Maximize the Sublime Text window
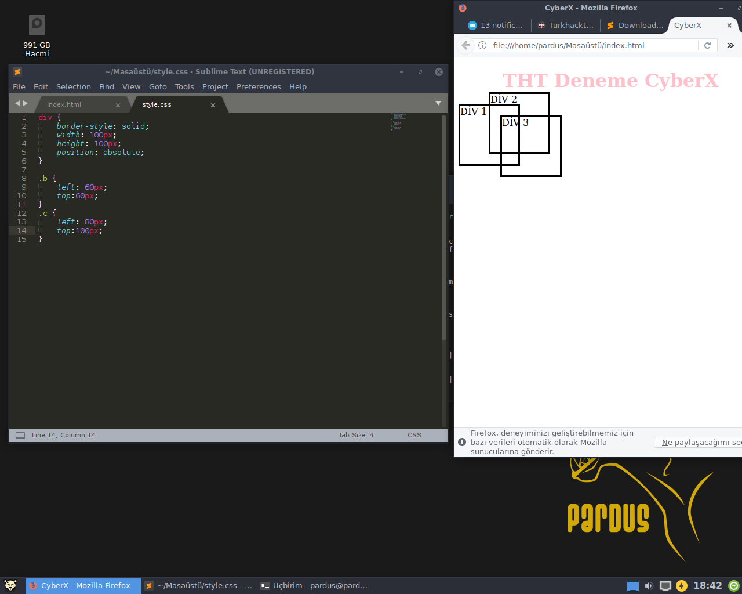This screenshot has width=742, height=594. click(420, 72)
